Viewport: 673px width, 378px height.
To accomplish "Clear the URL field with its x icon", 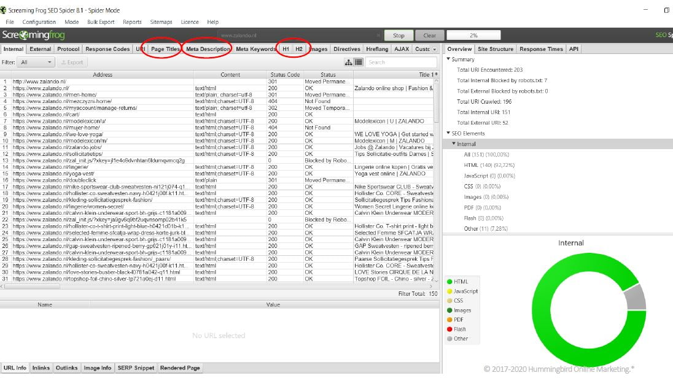I will (x=378, y=35).
